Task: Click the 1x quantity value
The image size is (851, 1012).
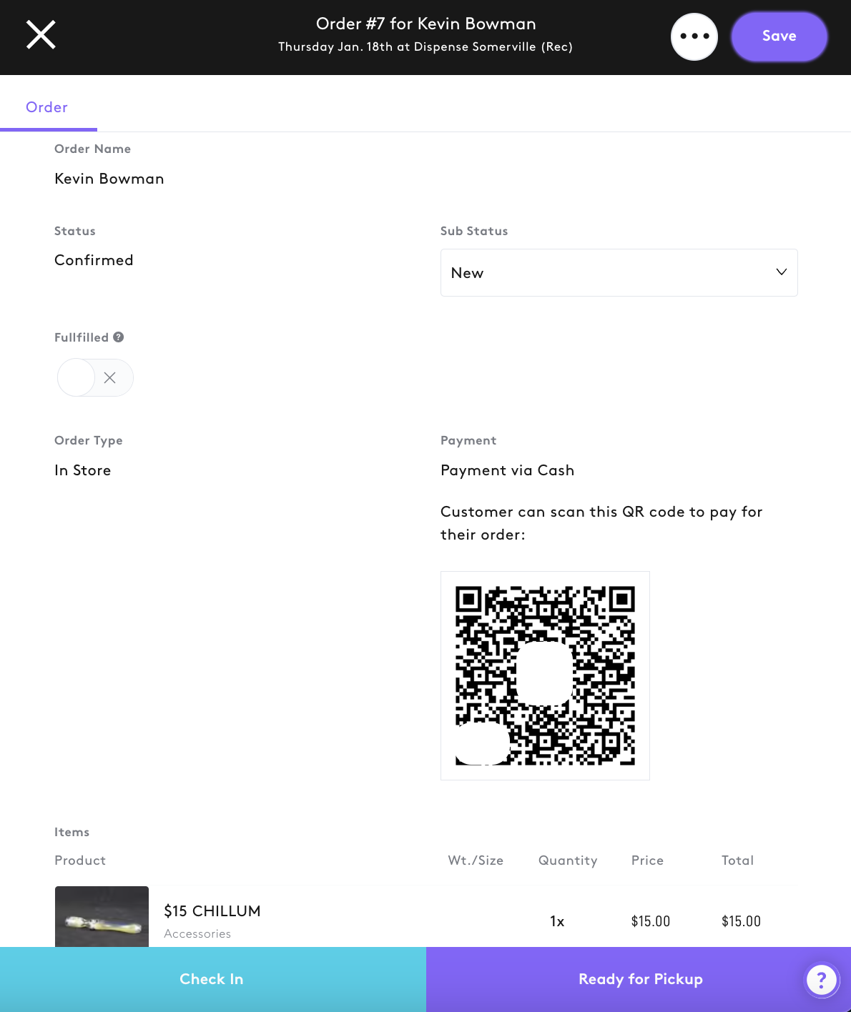Action: point(557,921)
